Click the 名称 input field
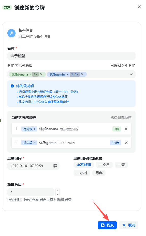The width and height of the screenshot is (146, 236). [71, 56]
